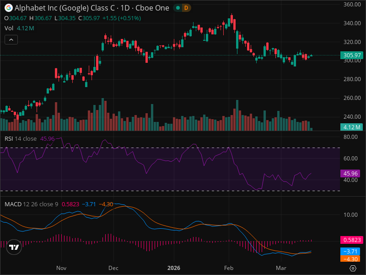
Task: Click the 340.00 price axis label
Action: tap(352, 23)
